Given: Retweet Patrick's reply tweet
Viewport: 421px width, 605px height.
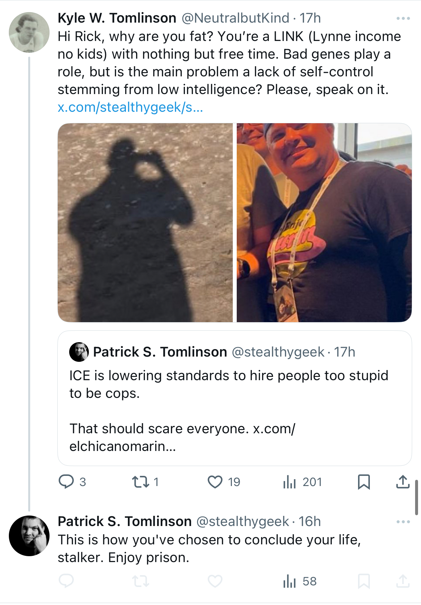Looking at the screenshot, I should point(141,581).
